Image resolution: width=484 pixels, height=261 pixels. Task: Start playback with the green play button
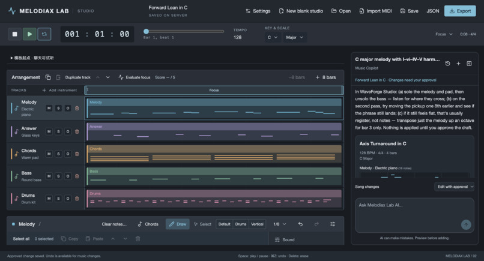pos(29,34)
